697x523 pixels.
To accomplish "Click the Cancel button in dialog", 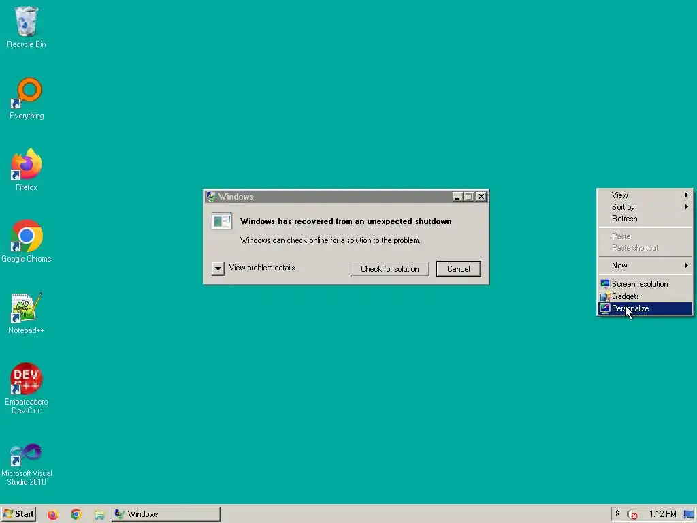I will pyautogui.click(x=458, y=268).
